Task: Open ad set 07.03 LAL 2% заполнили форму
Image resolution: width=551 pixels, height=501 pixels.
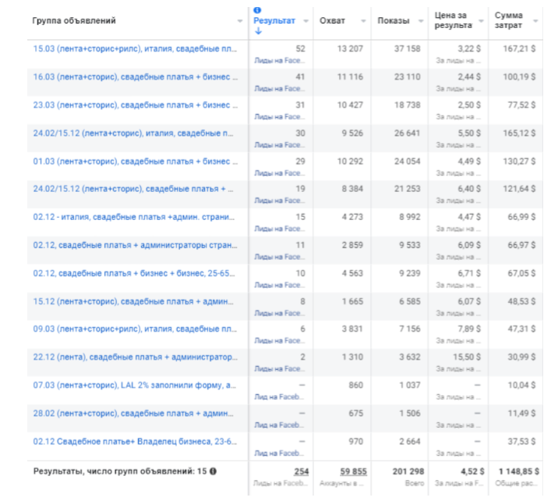Action: pos(135,385)
